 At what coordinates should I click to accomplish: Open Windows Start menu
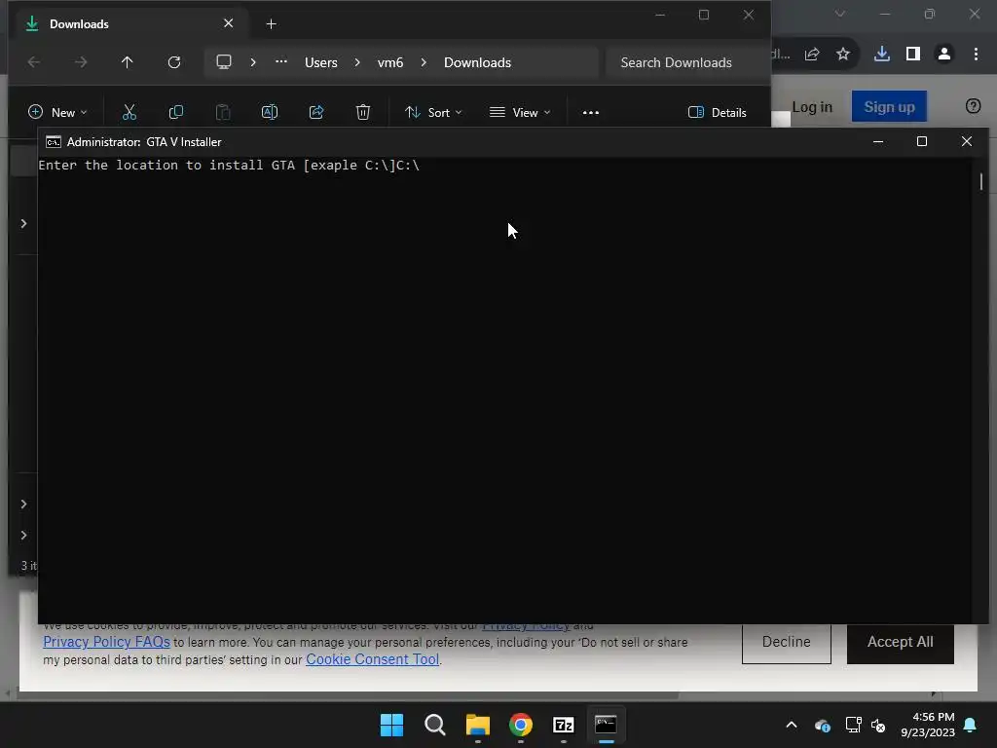click(391, 725)
